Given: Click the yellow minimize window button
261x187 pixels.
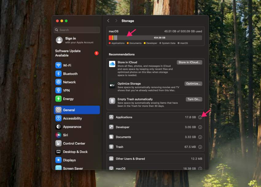Looking at the screenshot, I should tap(62, 21).
